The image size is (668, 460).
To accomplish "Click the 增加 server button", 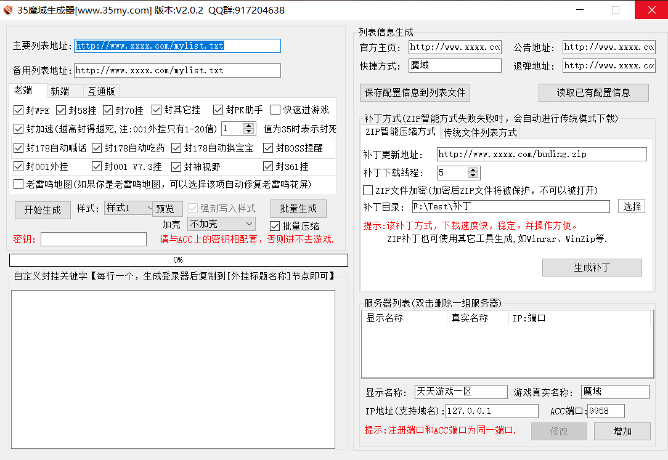I will coord(622,431).
